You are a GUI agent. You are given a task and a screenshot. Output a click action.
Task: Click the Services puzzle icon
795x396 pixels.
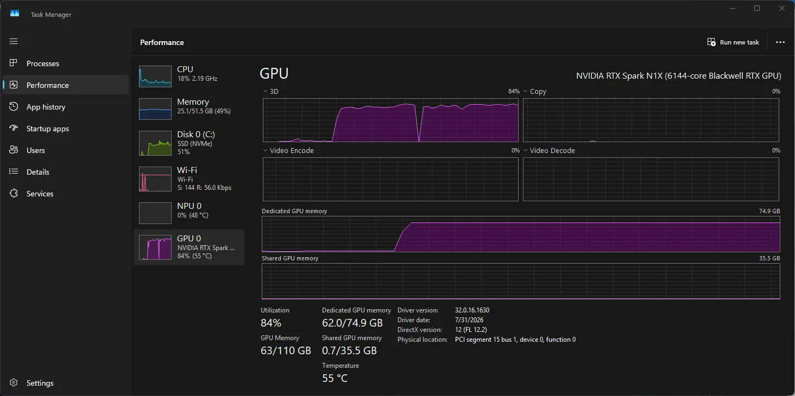pos(14,194)
